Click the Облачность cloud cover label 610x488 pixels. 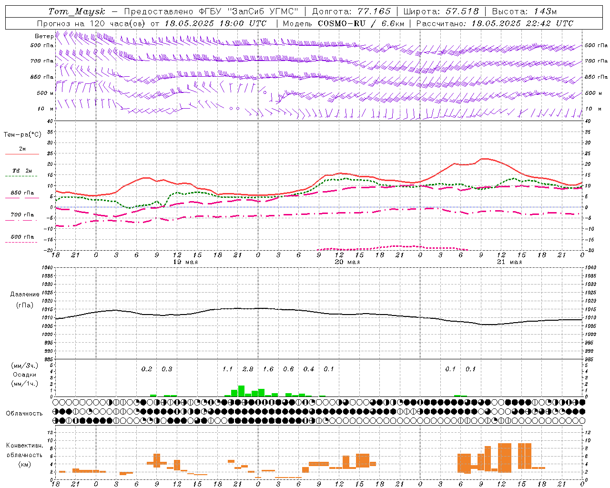click(24, 413)
